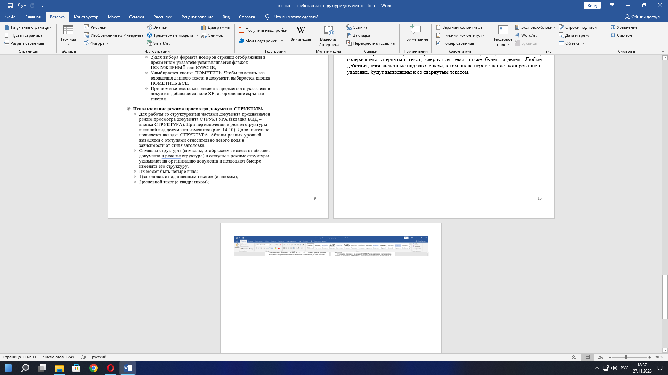668x375 pixels.
Task: Zoom out with the minus button
Action: 610,357
